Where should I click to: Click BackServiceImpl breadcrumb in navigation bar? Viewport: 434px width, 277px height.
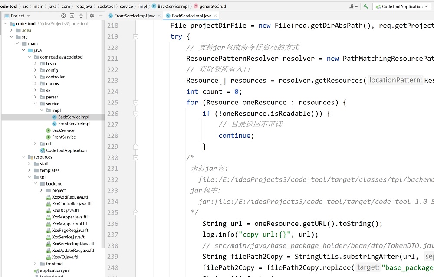(173, 6)
